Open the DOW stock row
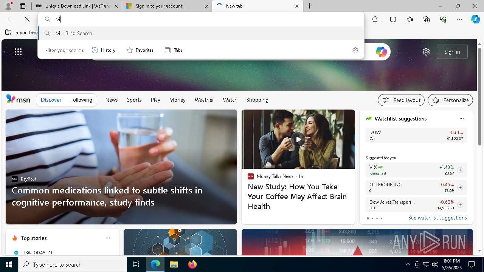This screenshot has width=484, height=272. tap(416, 135)
